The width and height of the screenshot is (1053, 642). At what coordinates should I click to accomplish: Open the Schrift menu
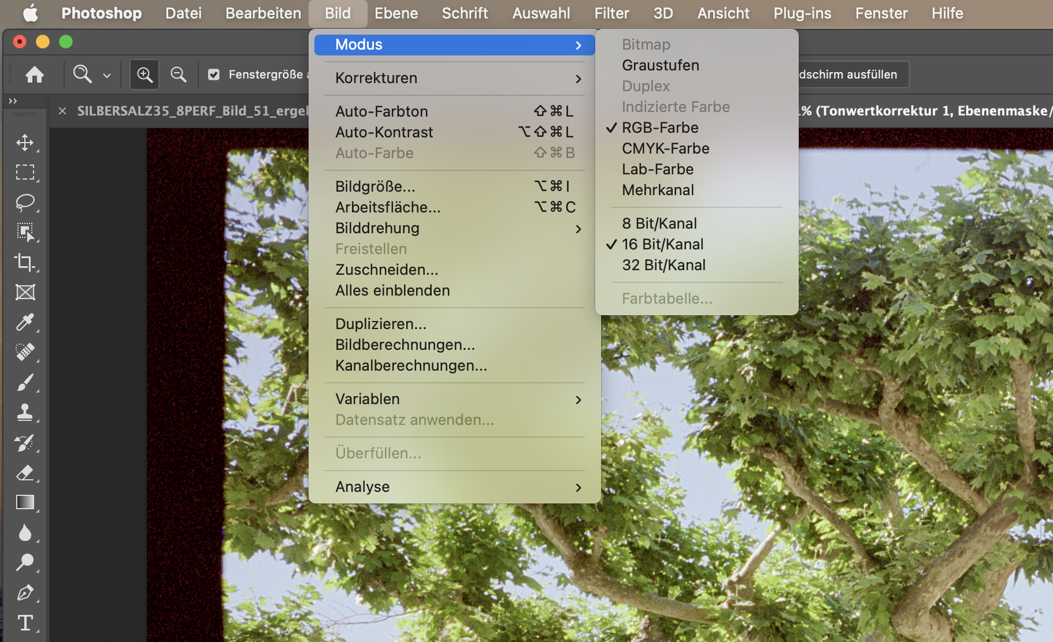point(465,13)
